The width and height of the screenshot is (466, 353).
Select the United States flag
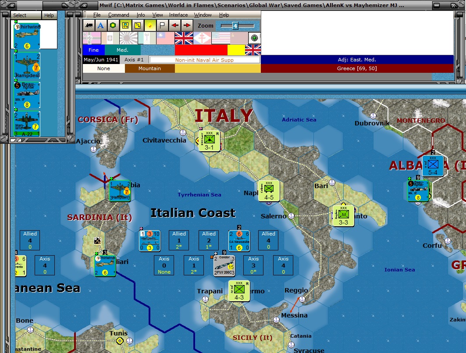tap(221, 38)
